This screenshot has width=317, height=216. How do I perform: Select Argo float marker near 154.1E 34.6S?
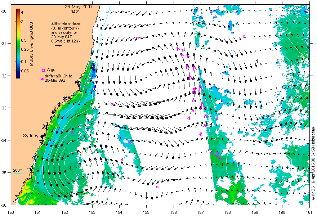pos(122,160)
